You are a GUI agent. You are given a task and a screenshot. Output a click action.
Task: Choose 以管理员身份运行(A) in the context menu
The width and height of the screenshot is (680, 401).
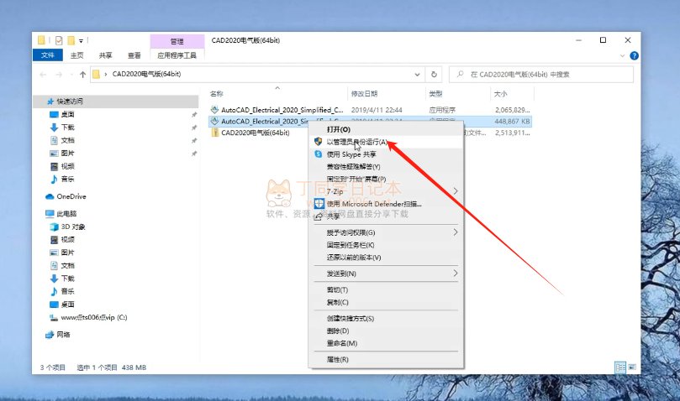tap(386, 142)
